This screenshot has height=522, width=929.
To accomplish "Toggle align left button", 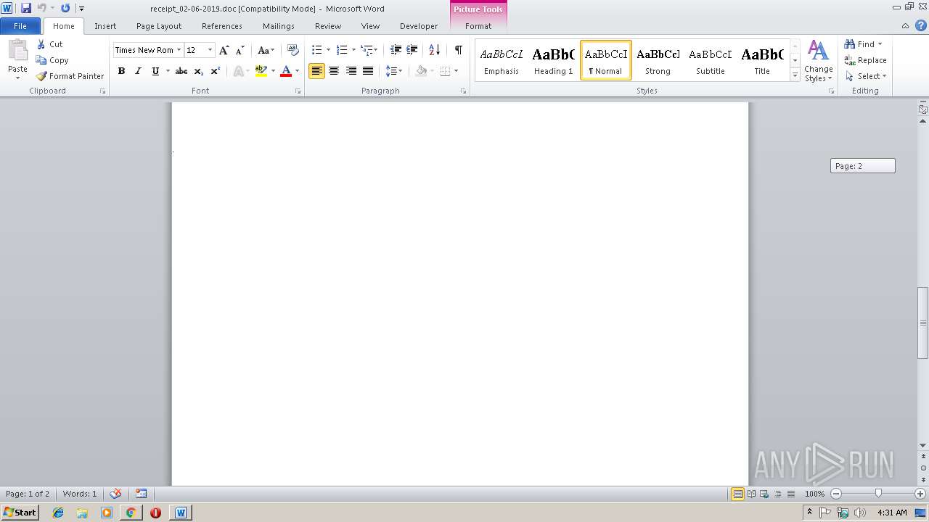I will click(316, 71).
